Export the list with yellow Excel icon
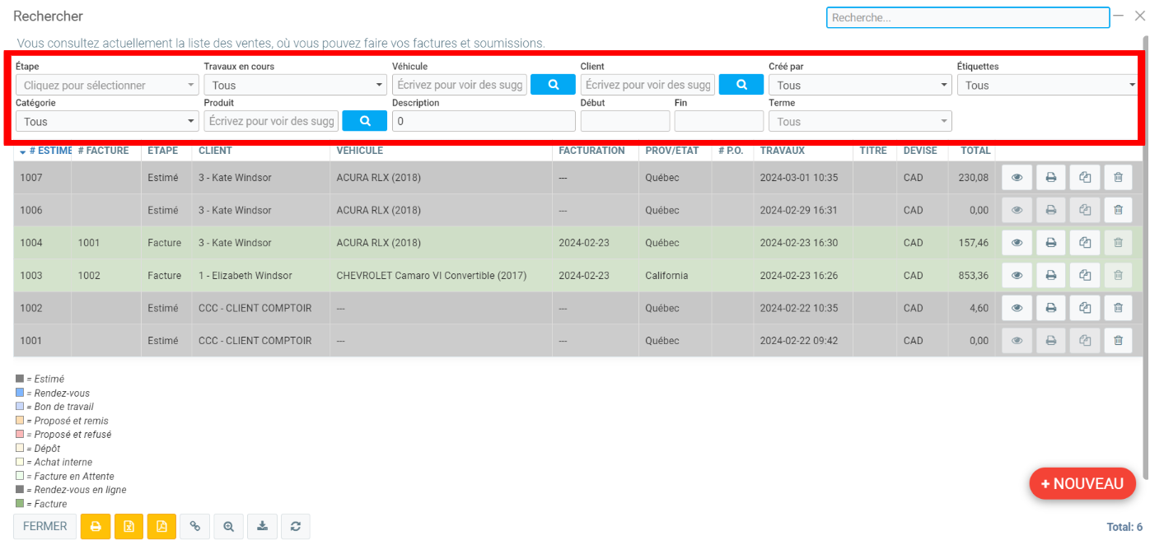The height and width of the screenshot is (545, 1150). tap(129, 526)
